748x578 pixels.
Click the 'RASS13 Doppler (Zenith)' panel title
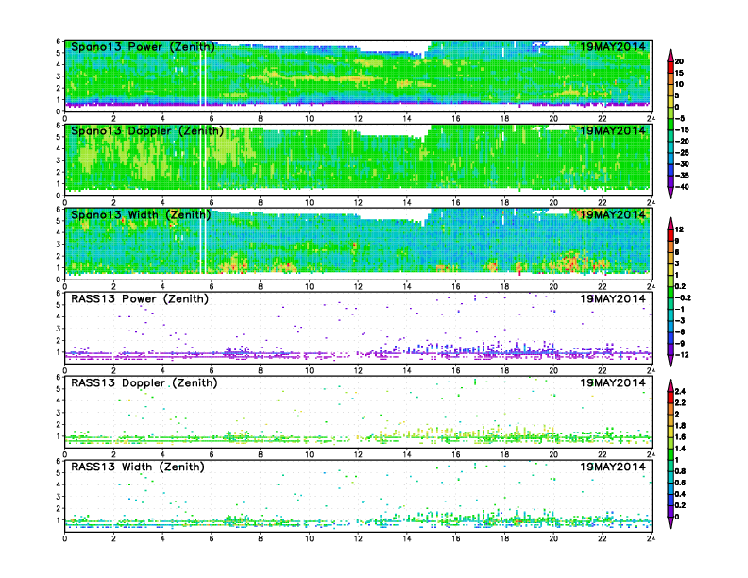click(x=144, y=382)
